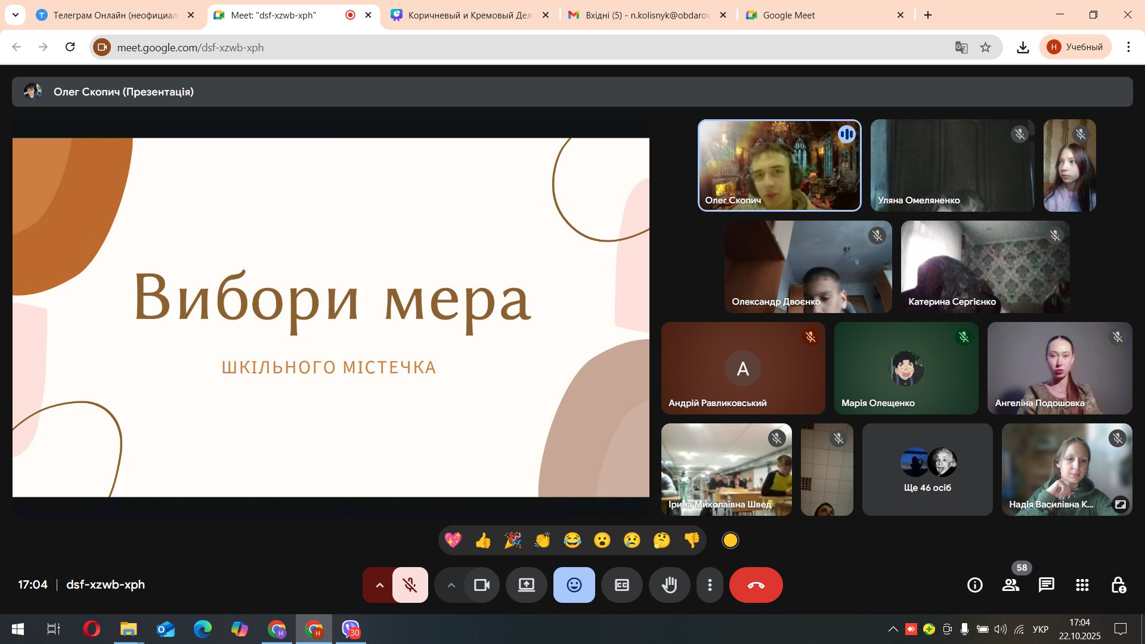Open host controls lock icon
1145x644 pixels.
(x=1118, y=585)
